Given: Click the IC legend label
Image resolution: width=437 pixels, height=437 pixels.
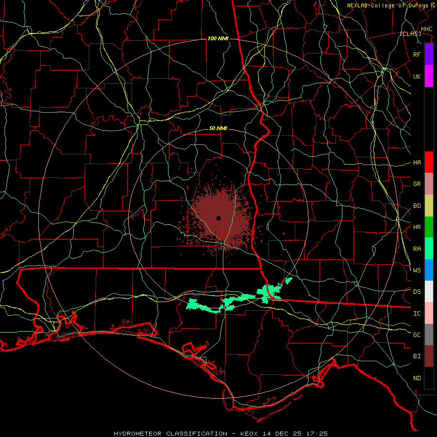Looking at the screenshot, I should (x=417, y=314).
